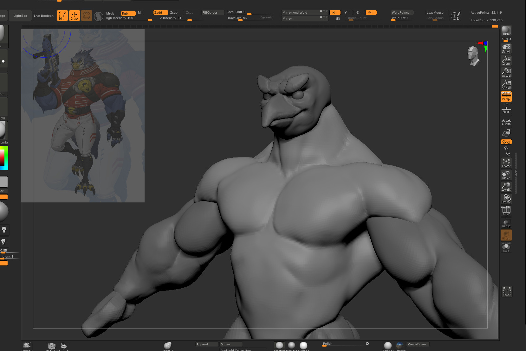Screen dimensions: 526x351
Task: Adjust Rgb Intensity slider
Action: 129,18
